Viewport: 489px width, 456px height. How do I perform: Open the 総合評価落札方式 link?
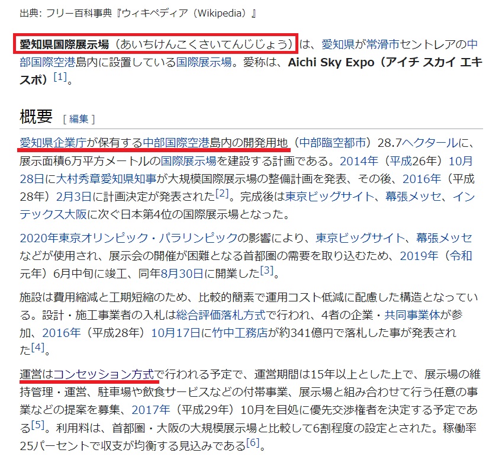pyautogui.click(x=221, y=315)
